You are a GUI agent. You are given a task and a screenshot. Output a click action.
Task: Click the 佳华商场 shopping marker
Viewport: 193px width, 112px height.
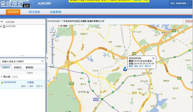88,92
